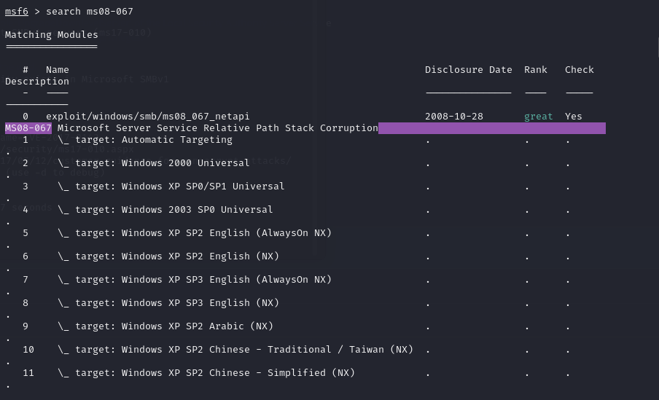Viewport: 659px width, 400px height.
Task: Select the Windows 2000 Universal target
Action: tap(162, 163)
